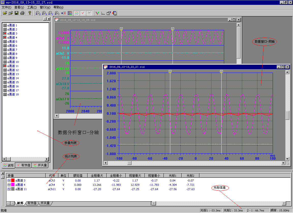Toggle checkbox for a通道 18

(5, 94)
